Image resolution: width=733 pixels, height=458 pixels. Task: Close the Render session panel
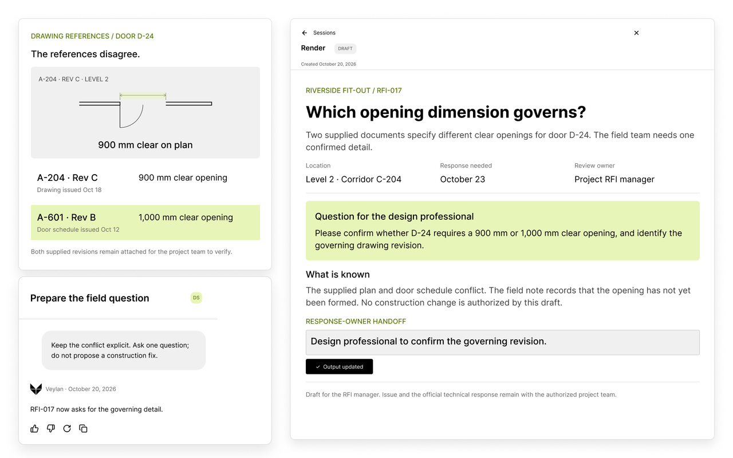[636, 33]
